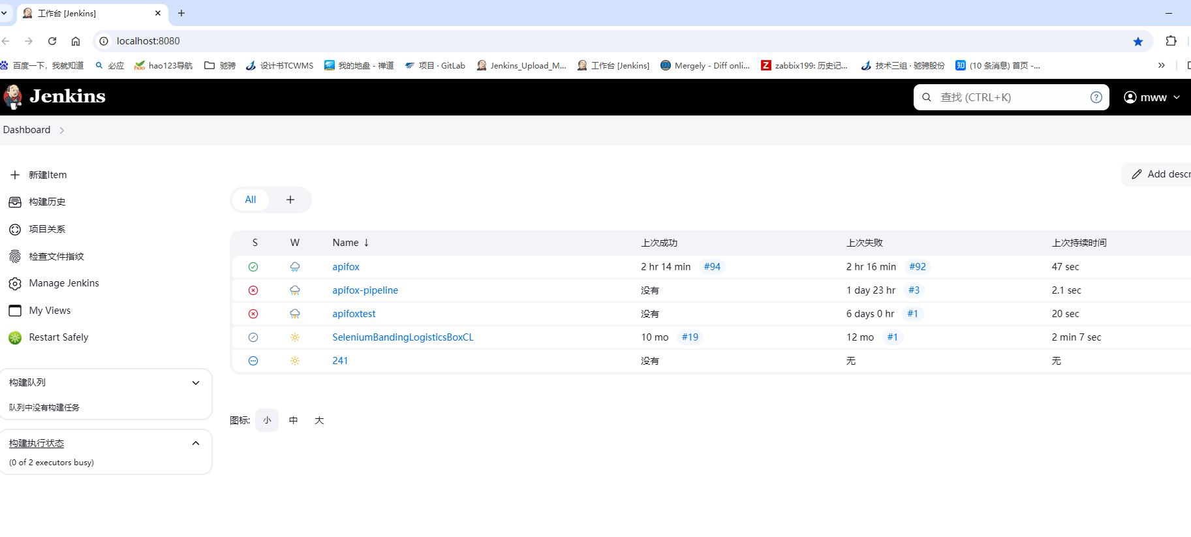The width and height of the screenshot is (1191, 537).
Task: Open the job named 241
Action: pos(340,361)
